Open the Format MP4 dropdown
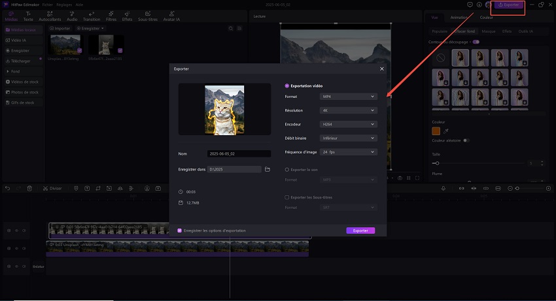The image size is (556, 301). pyautogui.click(x=348, y=97)
